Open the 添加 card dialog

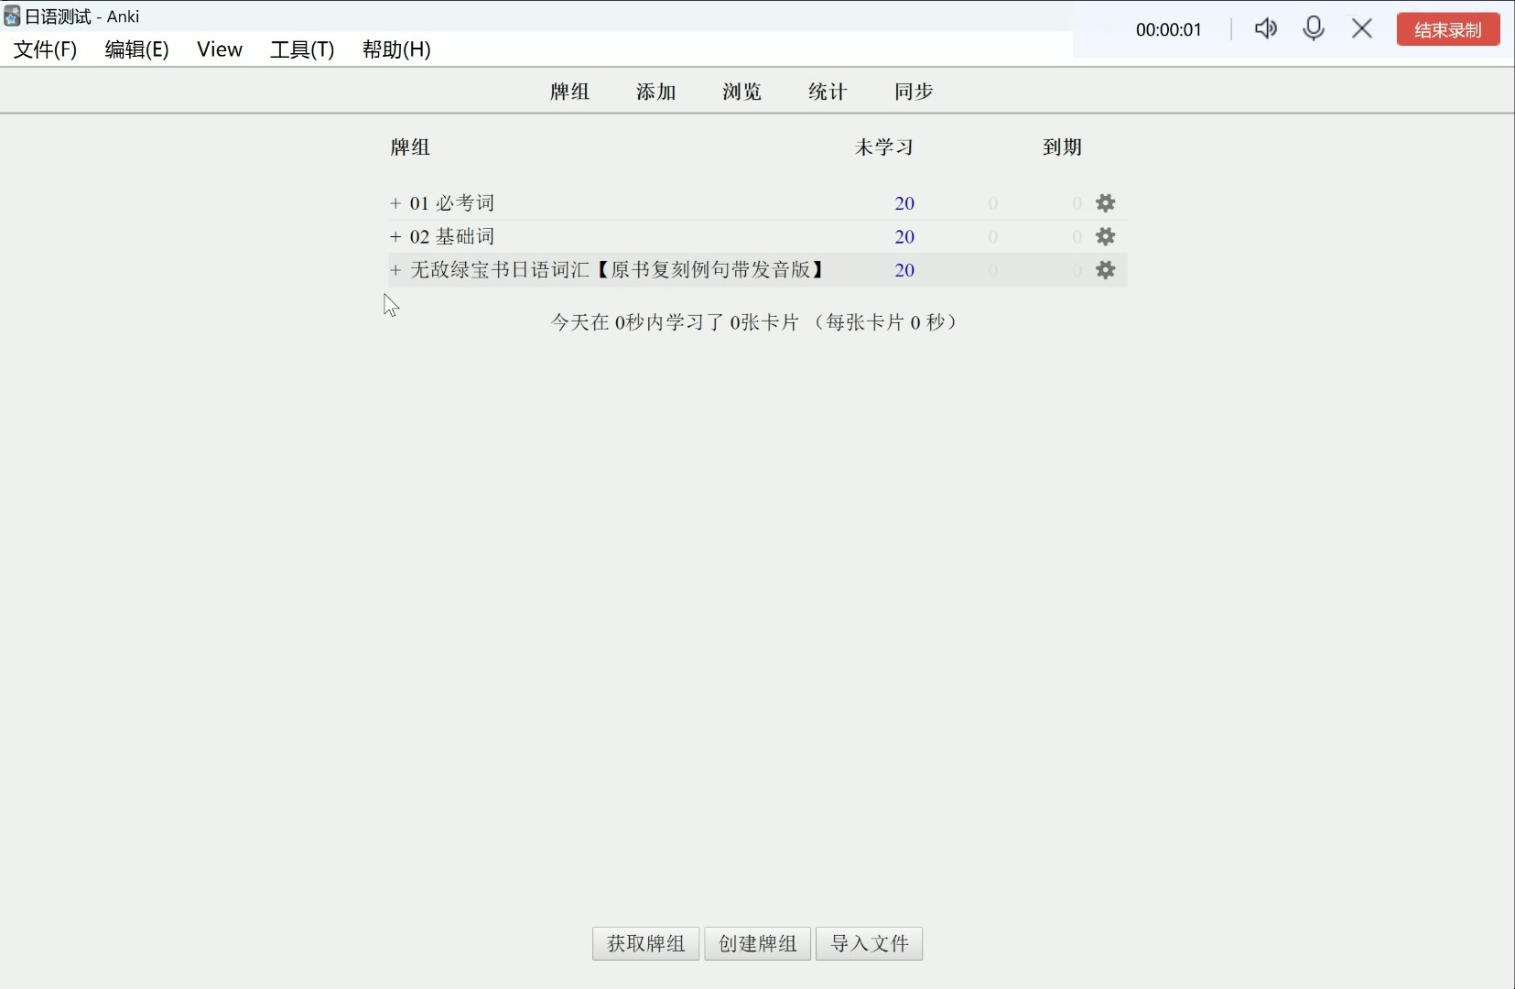pos(656,92)
